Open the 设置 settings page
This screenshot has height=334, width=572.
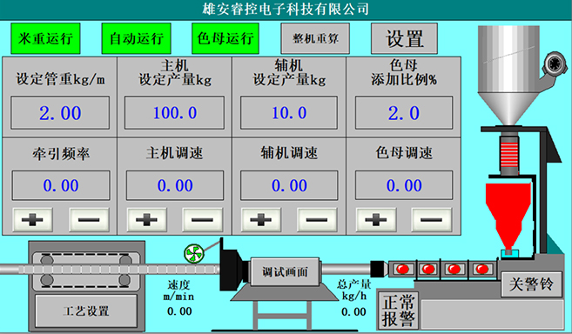point(404,38)
